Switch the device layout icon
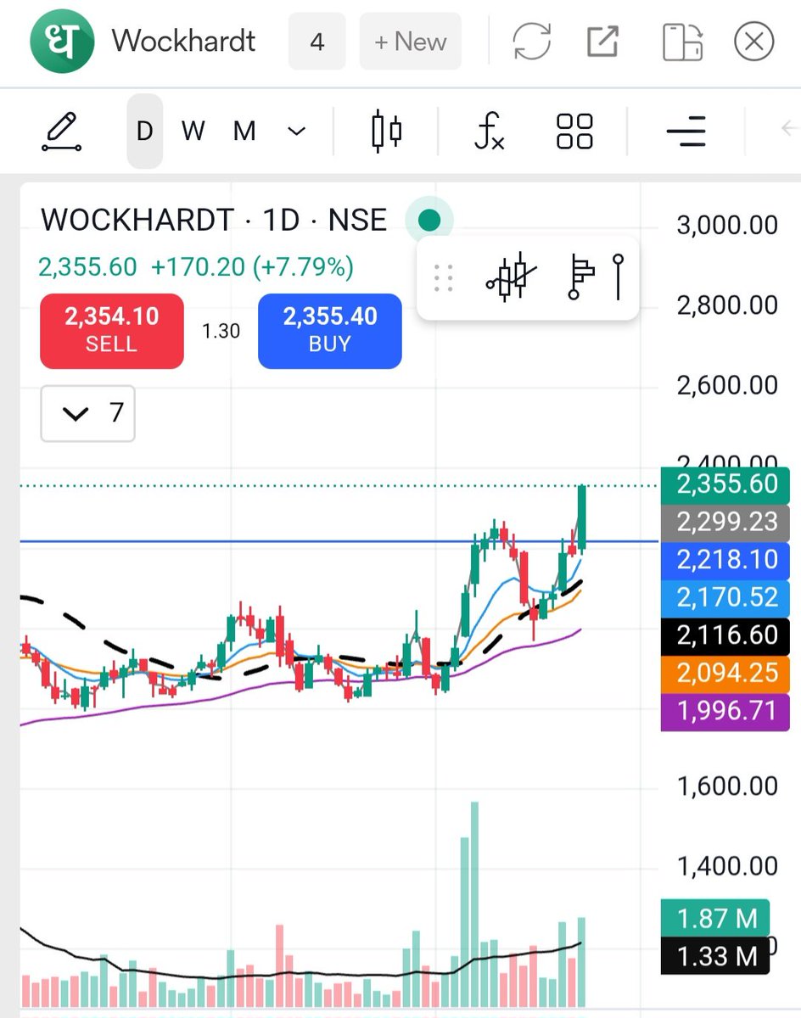This screenshot has height=1018, width=801. pos(682,42)
